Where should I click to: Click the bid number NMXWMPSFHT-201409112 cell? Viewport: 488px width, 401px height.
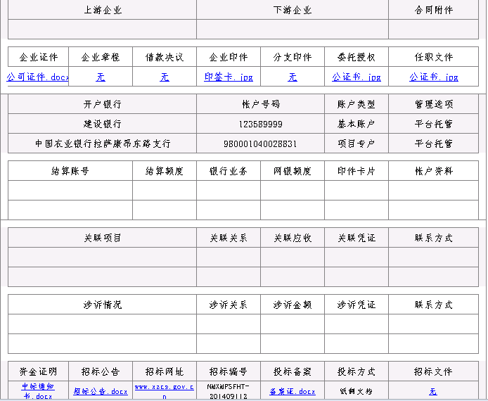pos(229,391)
